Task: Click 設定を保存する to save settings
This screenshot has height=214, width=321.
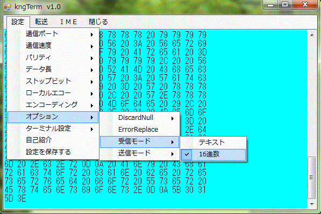Action: 53,152
